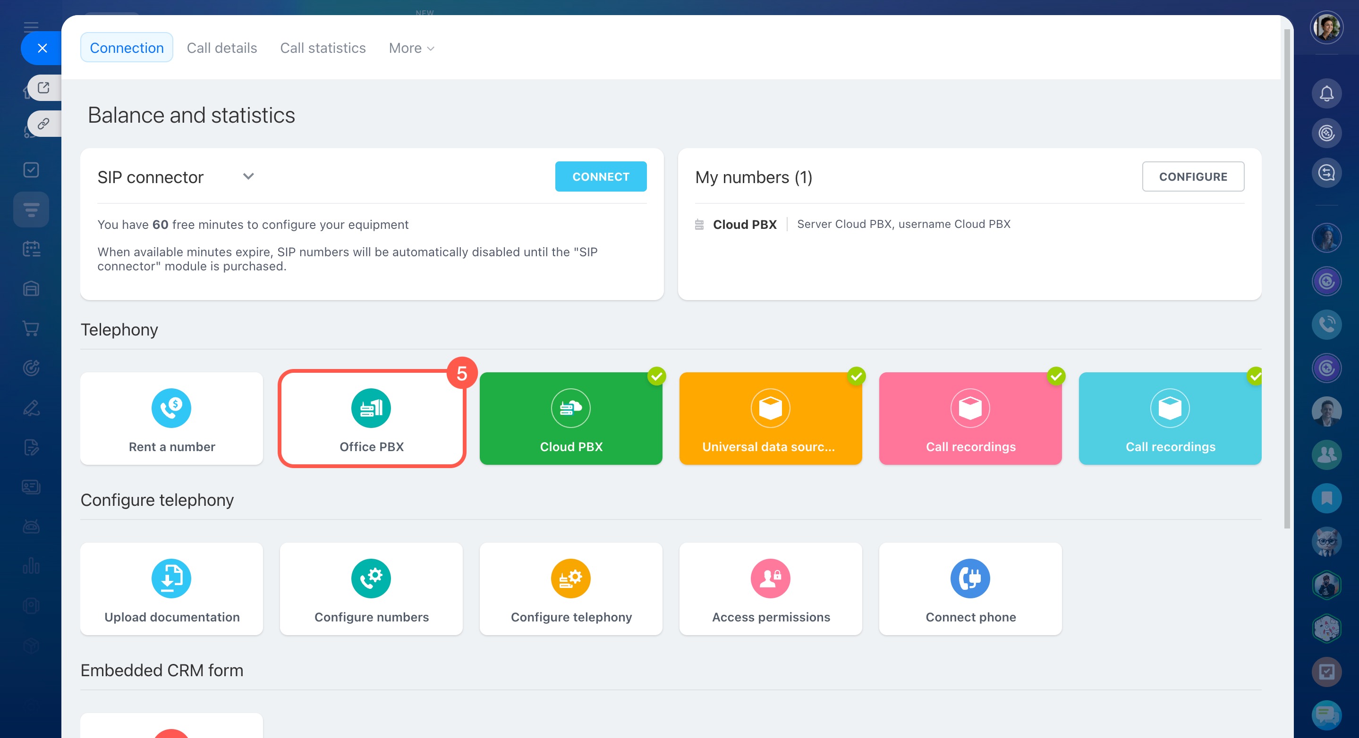Toggle checkmark on Universal data source tile
Image resolution: width=1359 pixels, height=738 pixels.
856,377
